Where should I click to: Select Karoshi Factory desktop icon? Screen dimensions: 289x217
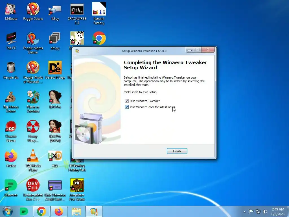(x=99, y=13)
